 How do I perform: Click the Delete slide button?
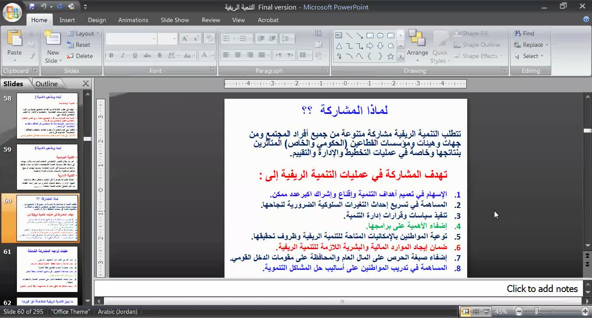pyautogui.click(x=80, y=56)
